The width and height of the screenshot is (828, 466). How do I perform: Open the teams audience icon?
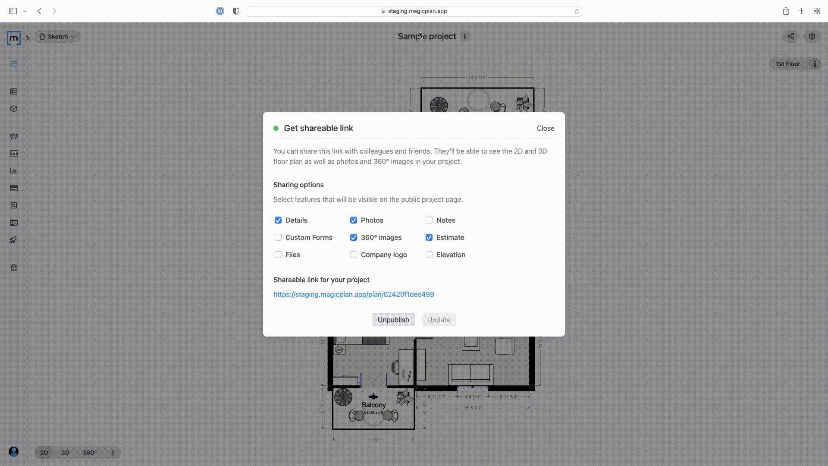14,154
